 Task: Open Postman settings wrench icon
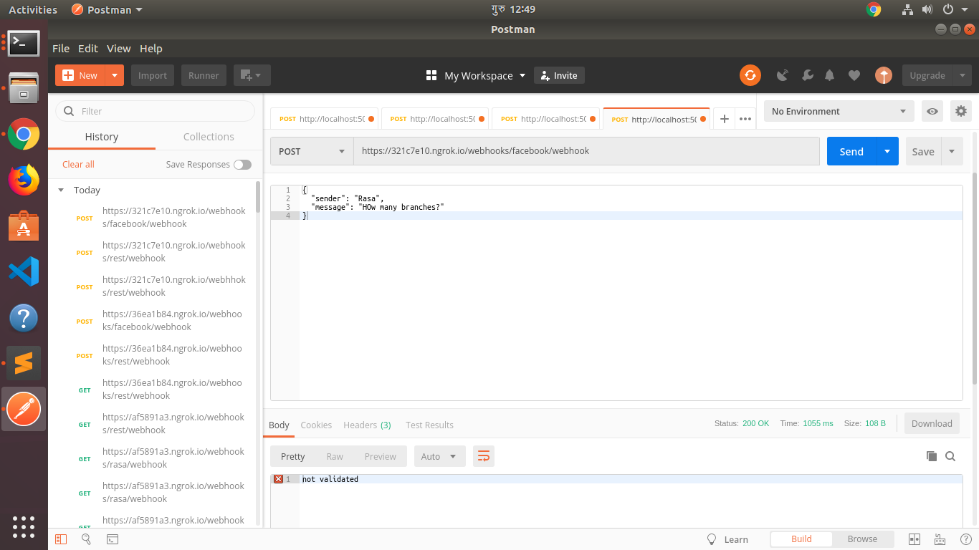[x=808, y=75]
